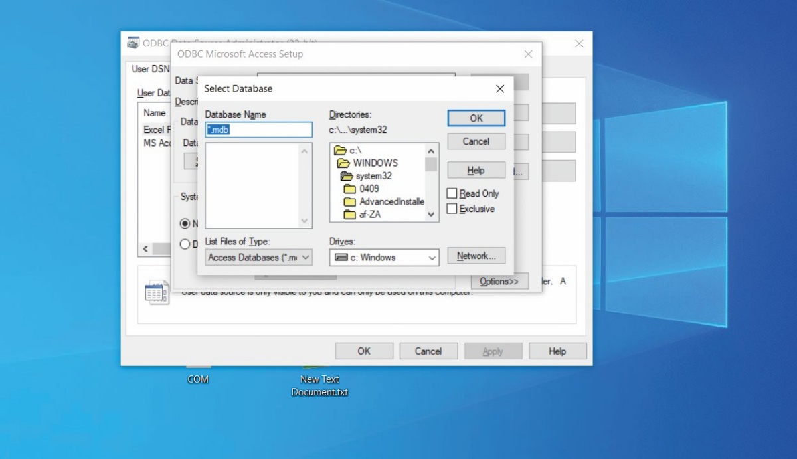Click the Options>> button
Viewport: 797px width, 459px height.
(x=499, y=282)
